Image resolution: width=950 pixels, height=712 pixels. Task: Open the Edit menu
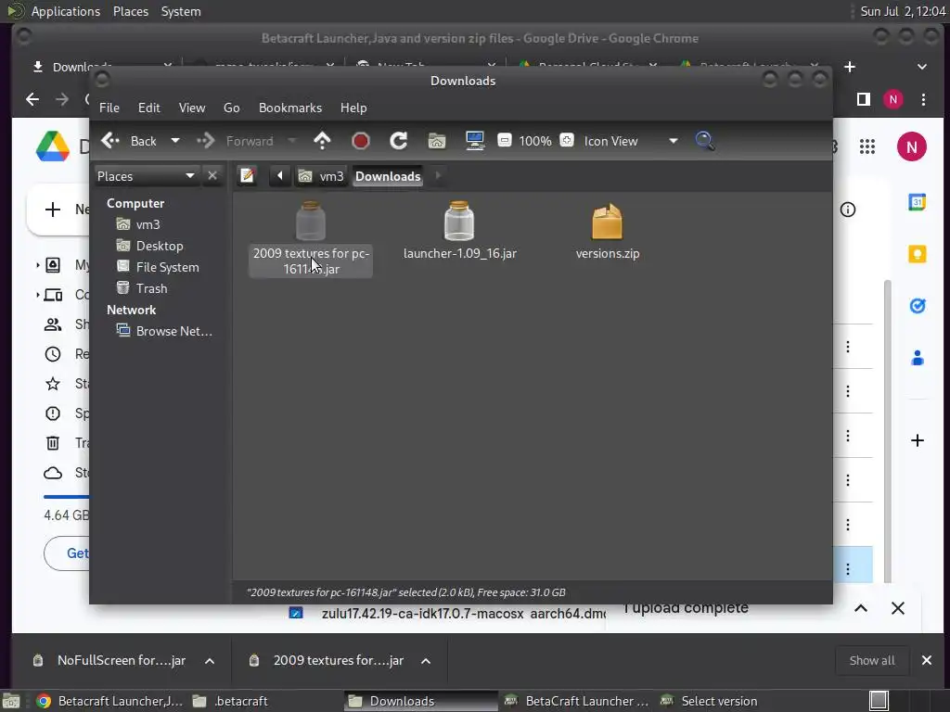tap(149, 108)
